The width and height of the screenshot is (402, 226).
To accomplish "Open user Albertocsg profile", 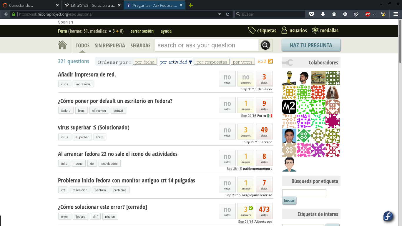I will click(263, 222).
